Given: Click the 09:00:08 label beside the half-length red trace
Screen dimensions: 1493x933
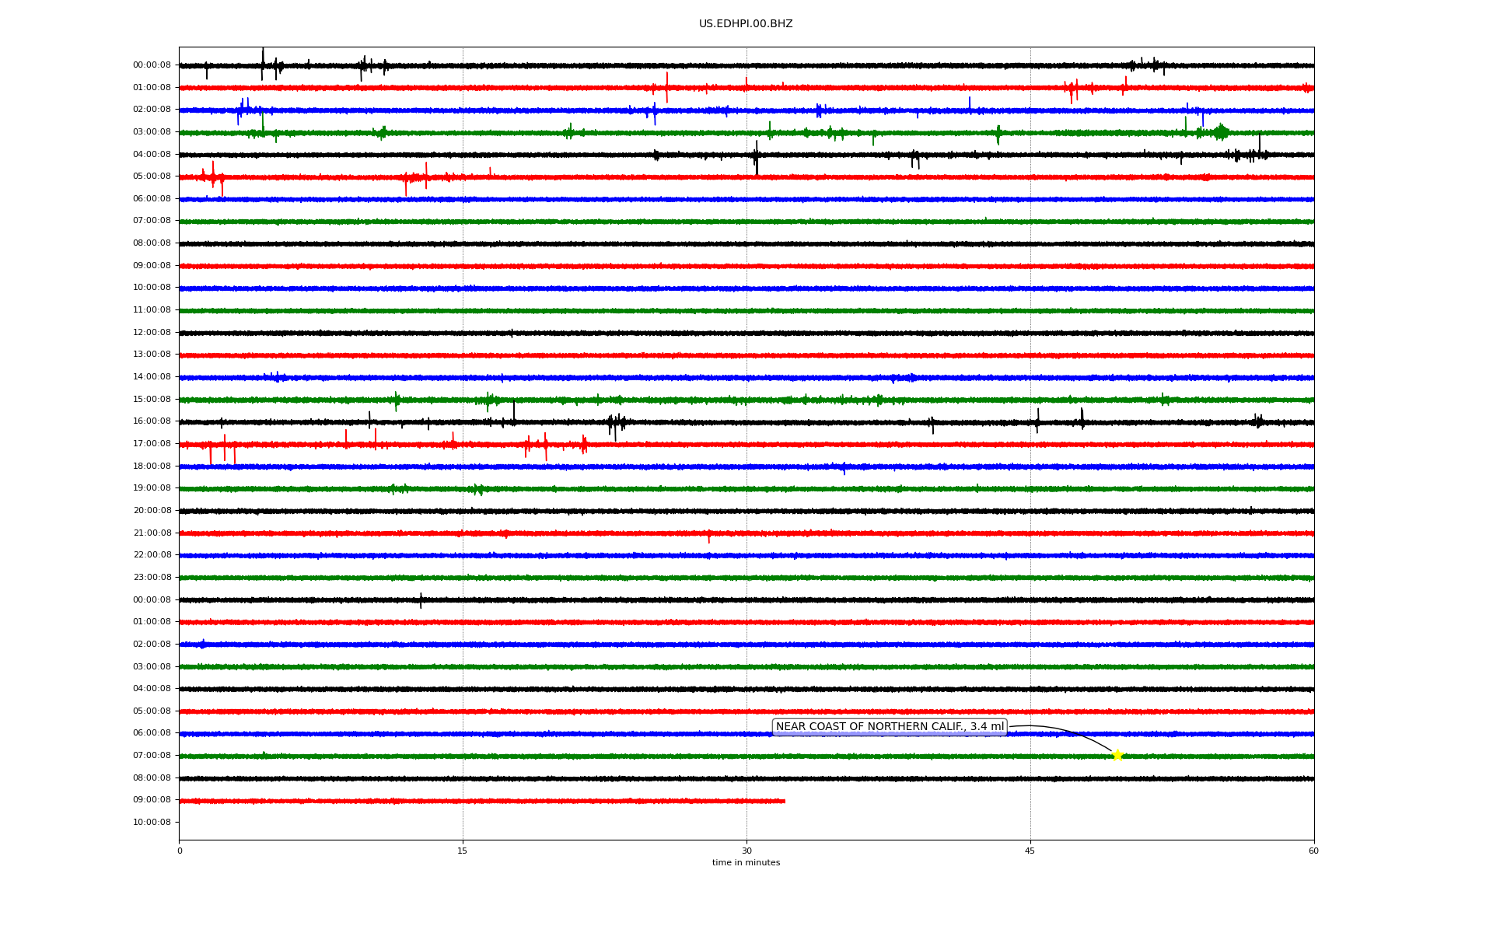Looking at the screenshot, I should pos(152,800).
